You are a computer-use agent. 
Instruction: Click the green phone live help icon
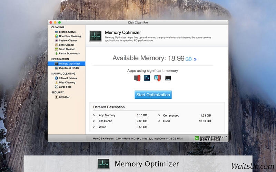pyautogui.click(x=197, y=138)
